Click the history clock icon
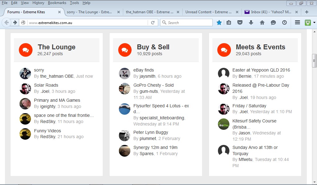 click(284, 23)
